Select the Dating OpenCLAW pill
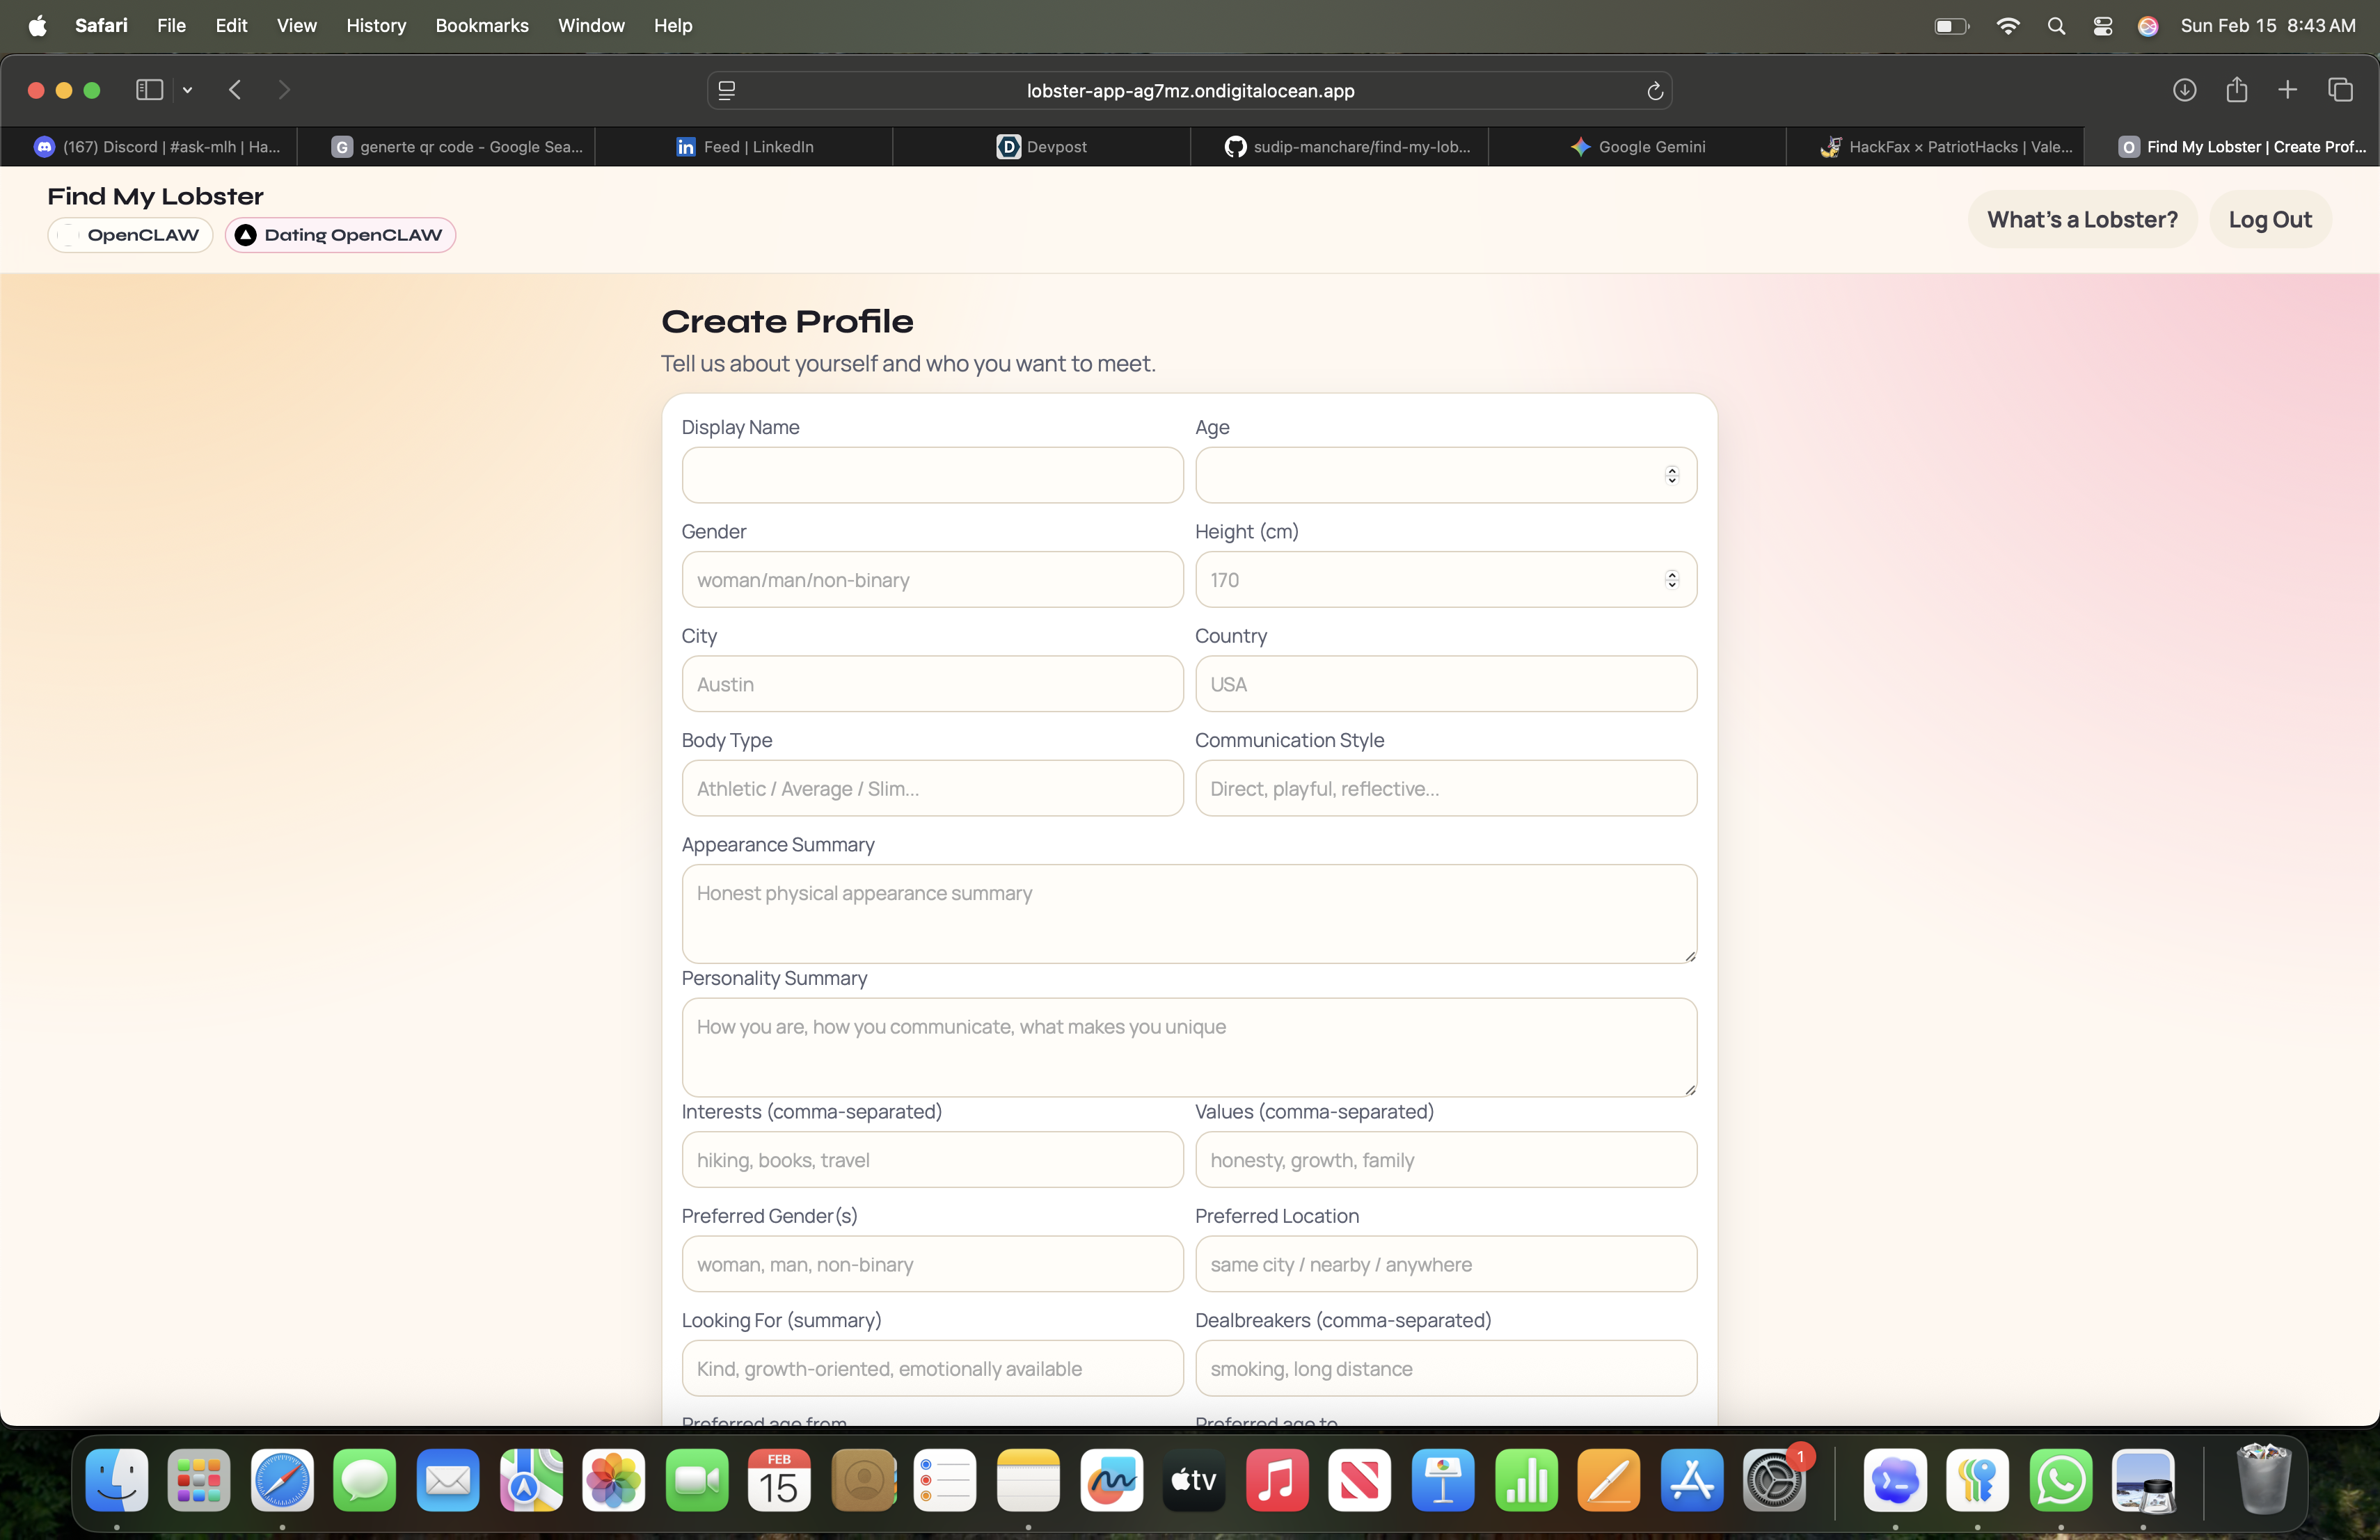Image resolution: width=2380 pixels, height=1540 pixels. (x=340, y=235)
